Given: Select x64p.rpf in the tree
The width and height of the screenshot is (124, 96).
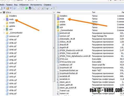Looking at the screenshot, I should 13,90.
